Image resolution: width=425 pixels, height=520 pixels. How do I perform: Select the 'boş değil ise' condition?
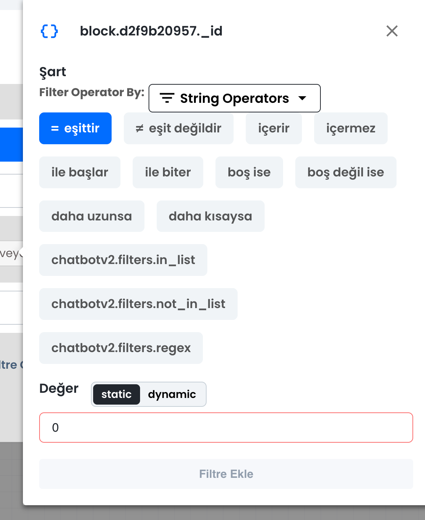tap(346, 172)
